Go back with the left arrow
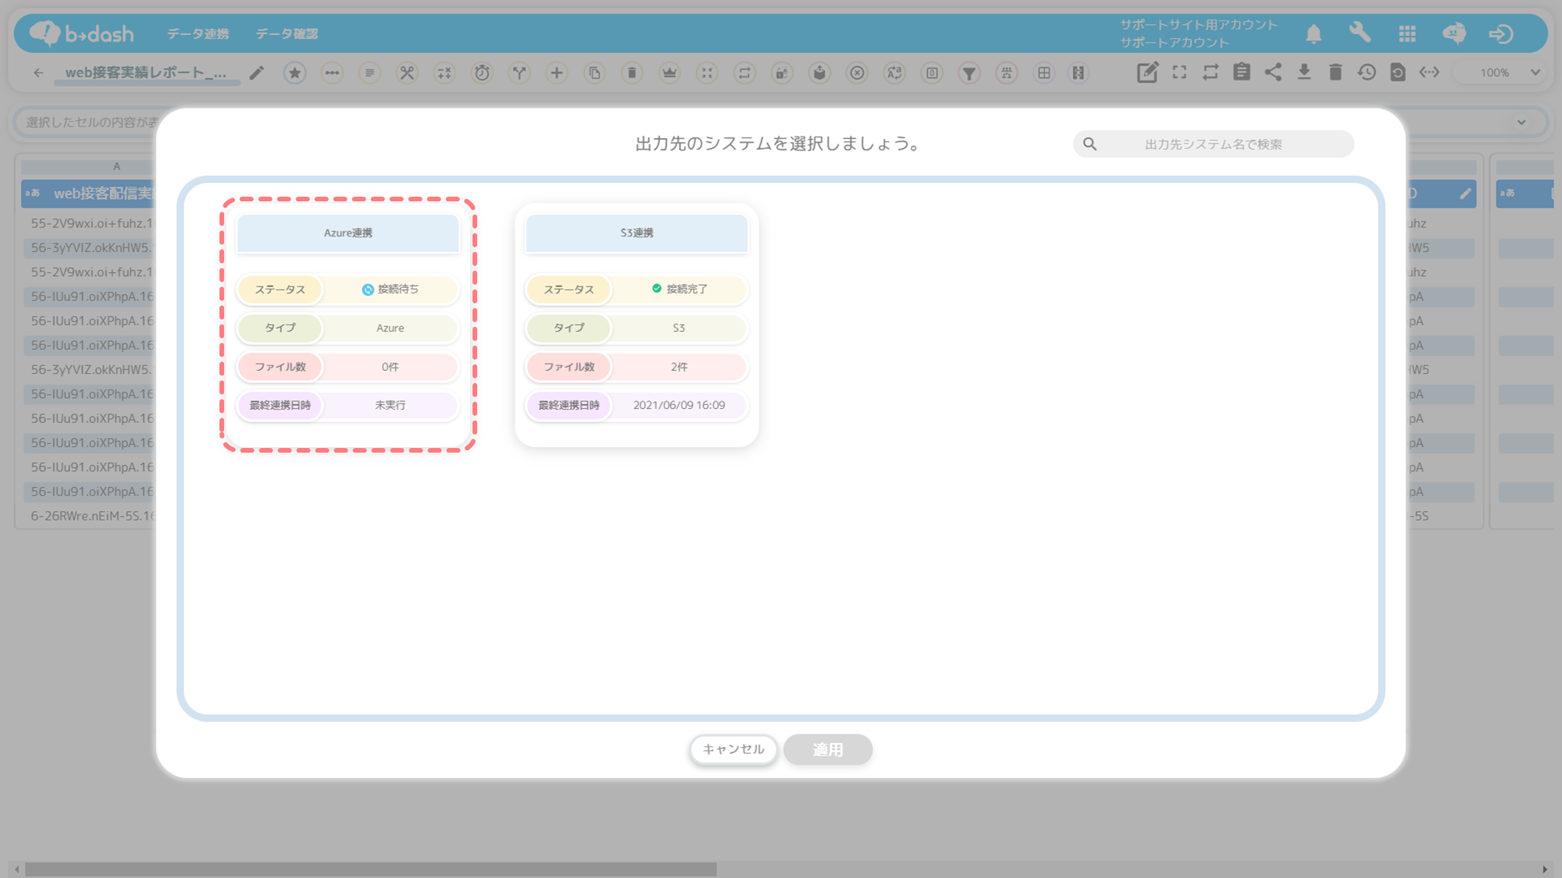 click(x=38, y=73)
